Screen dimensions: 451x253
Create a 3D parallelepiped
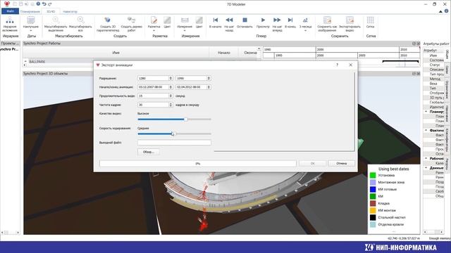pos(108,24)
